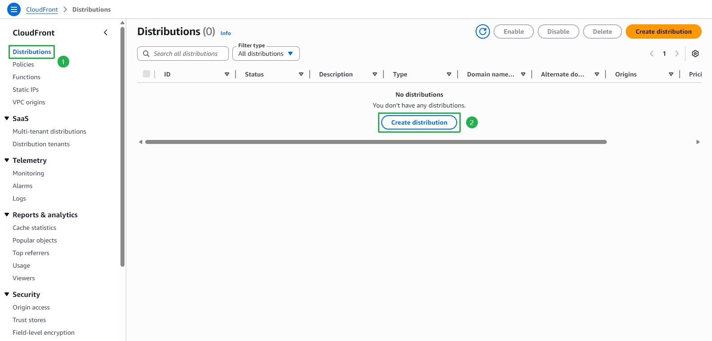
Task: Go to Alarms page
Action: click(22, 186)
